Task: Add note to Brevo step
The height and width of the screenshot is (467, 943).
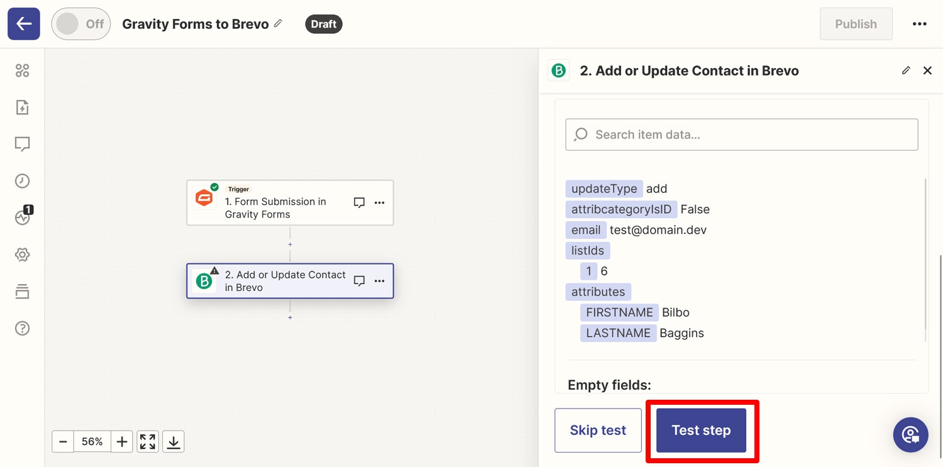Action: 360,281
